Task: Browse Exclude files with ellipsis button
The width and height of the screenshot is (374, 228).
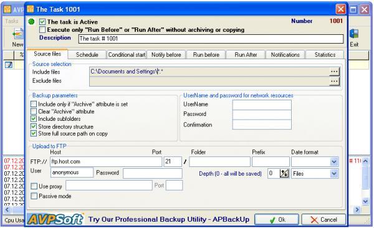Action: point(334,82)
